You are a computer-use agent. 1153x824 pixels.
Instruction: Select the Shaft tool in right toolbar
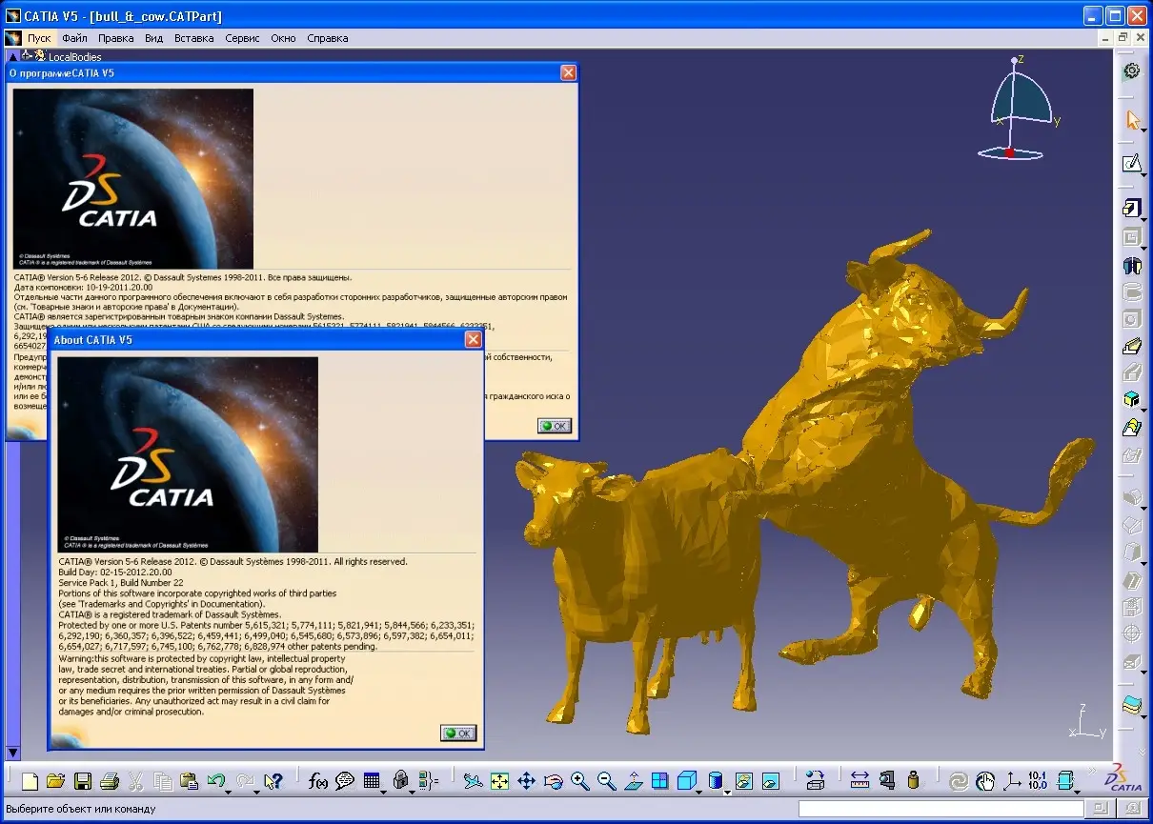click(x=1132, y=265)
